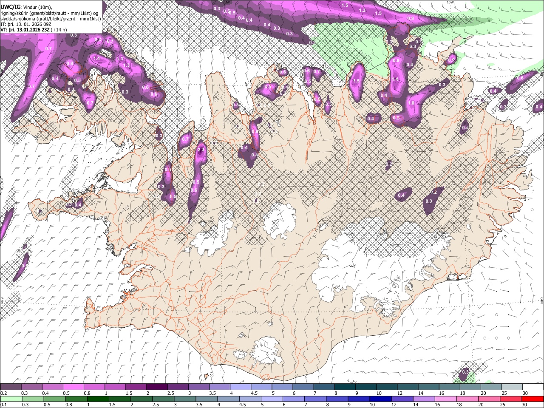Click the dark teal swatch between 8 and 9 in the snow legend
Viewport: 544px width, 408px height.
pyautogui.click(x=345, y=387)
